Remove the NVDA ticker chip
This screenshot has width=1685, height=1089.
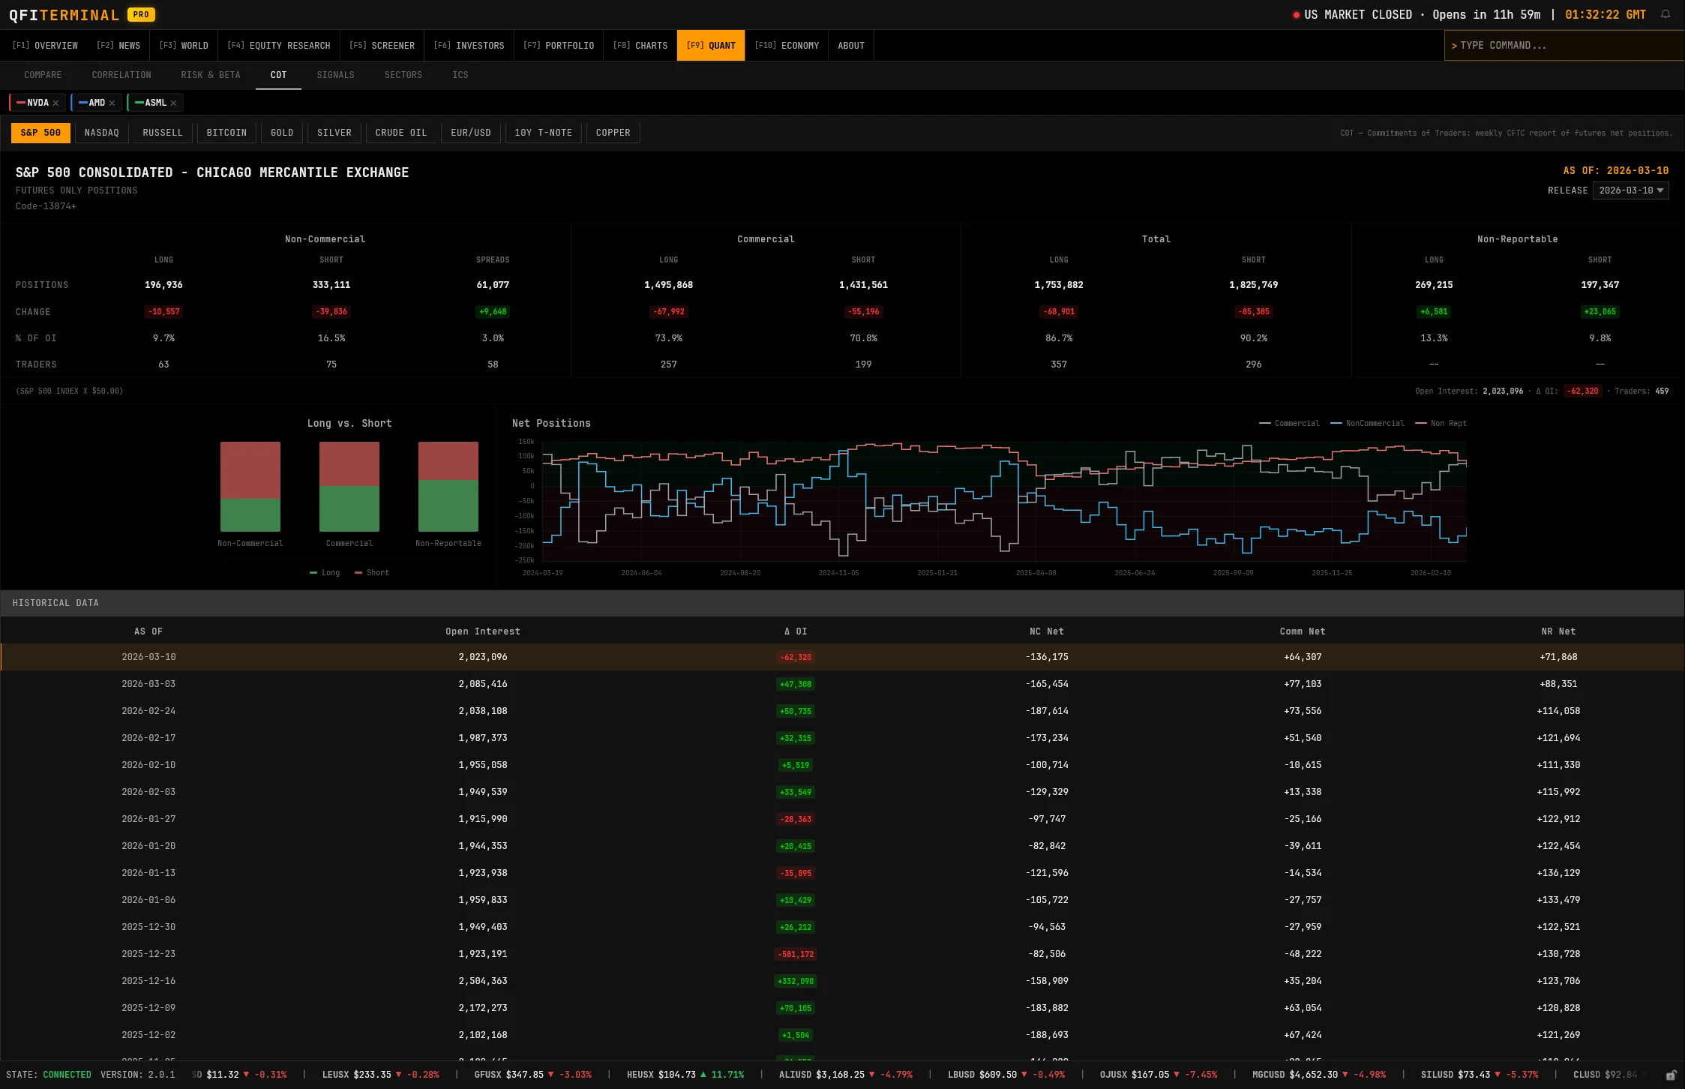tap(55, 103)
